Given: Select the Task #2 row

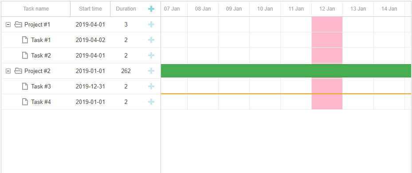Looking at the screenshot, I should coord(81,56).
